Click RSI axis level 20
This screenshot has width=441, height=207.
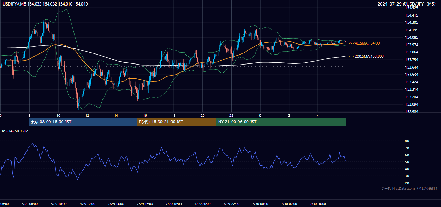point(407,183)
